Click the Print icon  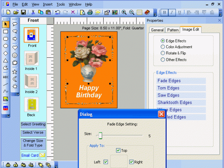(x=90, y=12)
